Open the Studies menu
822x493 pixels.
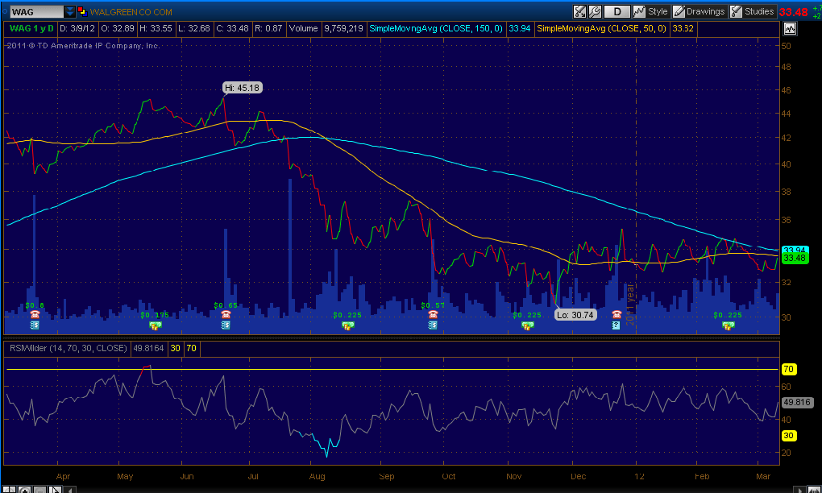pos(752,11)
